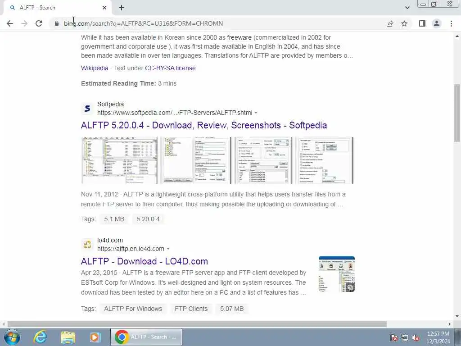Bookmark this page with the star
461x346 pixels.
point(404,23)
